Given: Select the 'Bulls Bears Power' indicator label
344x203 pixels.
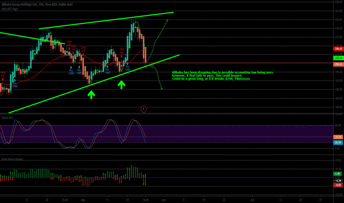Looking at the screenshot, I should (12, 159).
